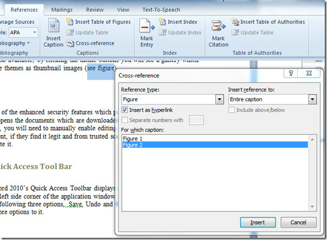The width and height of the screenshot is (327, 240).
Task: Switch to the Text-To-Speach tab
Action: click(161, 10)
